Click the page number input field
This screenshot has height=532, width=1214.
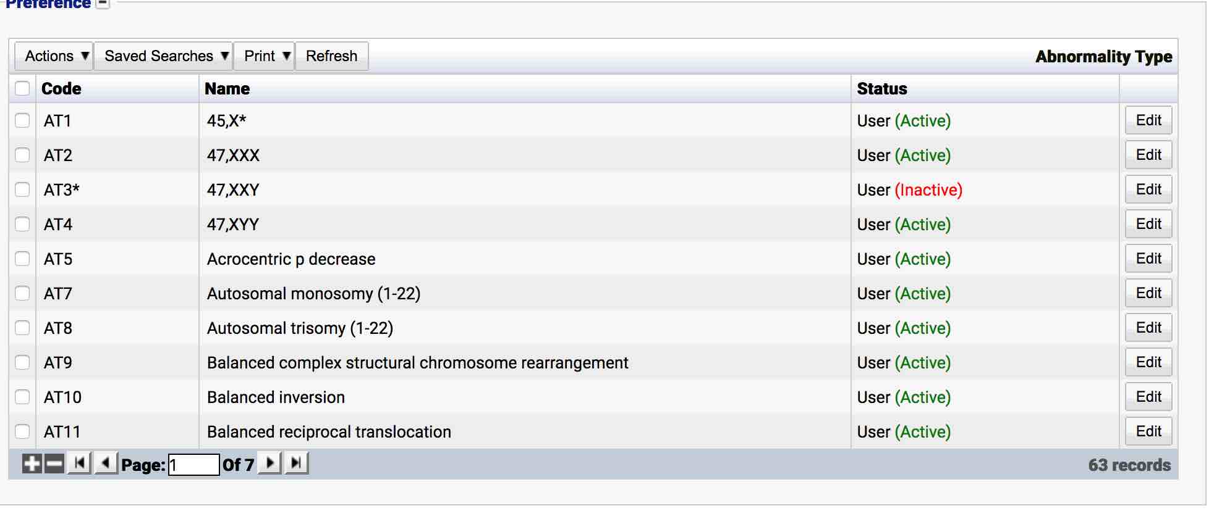(193, 463)
